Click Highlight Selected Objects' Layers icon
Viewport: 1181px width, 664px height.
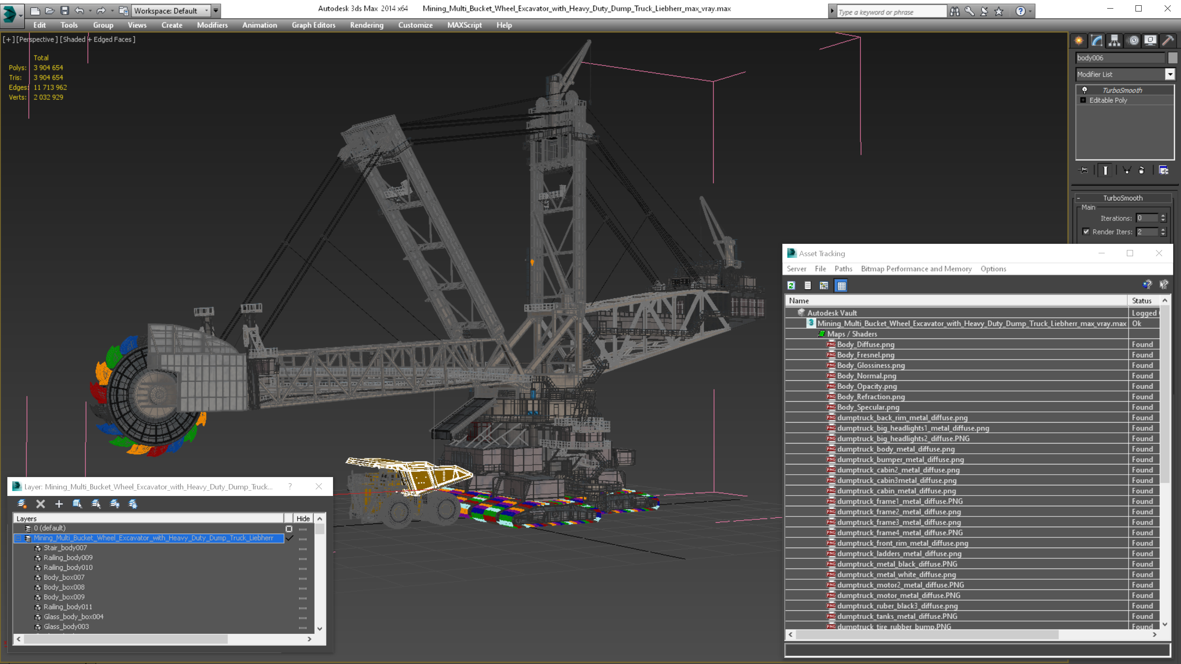pyautogui.click(x=96, y=504)
